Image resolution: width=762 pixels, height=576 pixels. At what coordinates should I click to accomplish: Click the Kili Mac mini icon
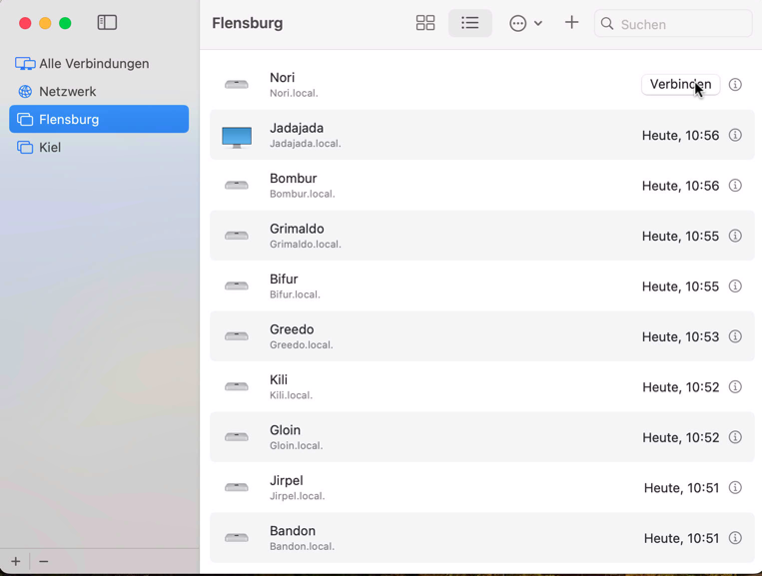pyautogui.click(x=237, y=387)
